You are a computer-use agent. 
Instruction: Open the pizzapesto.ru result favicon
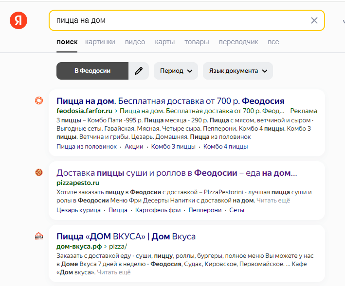tap(39, 172)
